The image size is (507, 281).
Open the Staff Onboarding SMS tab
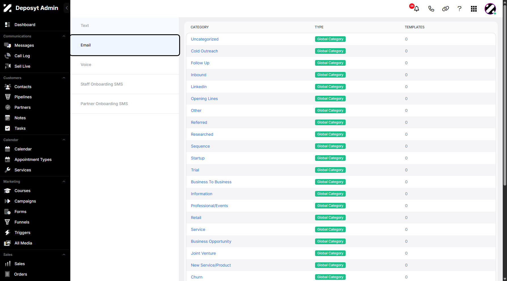tap(125, 84)
